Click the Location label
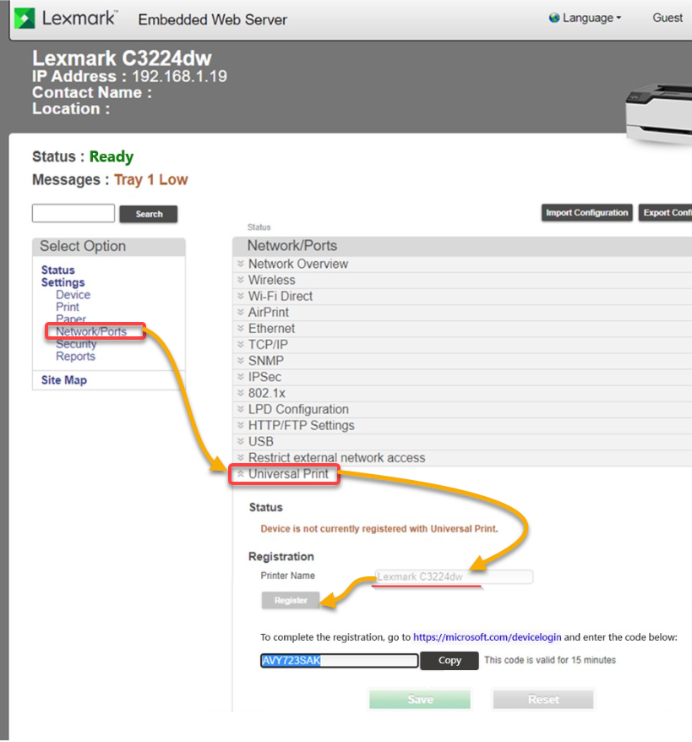 (71, 109)
